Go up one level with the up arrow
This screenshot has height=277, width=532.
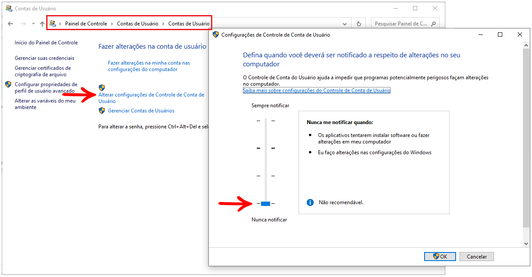[x=42, y=24]
